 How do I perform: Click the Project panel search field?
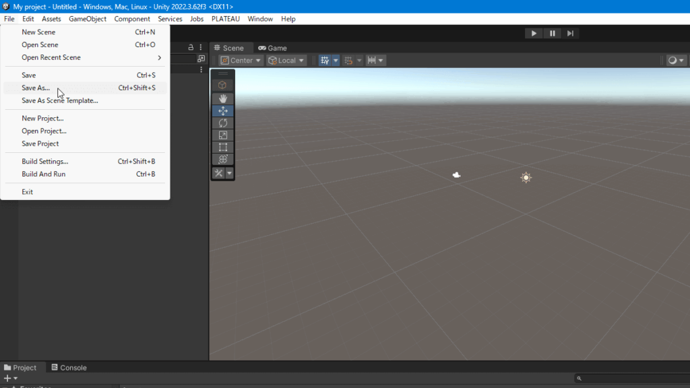[633, 379]
